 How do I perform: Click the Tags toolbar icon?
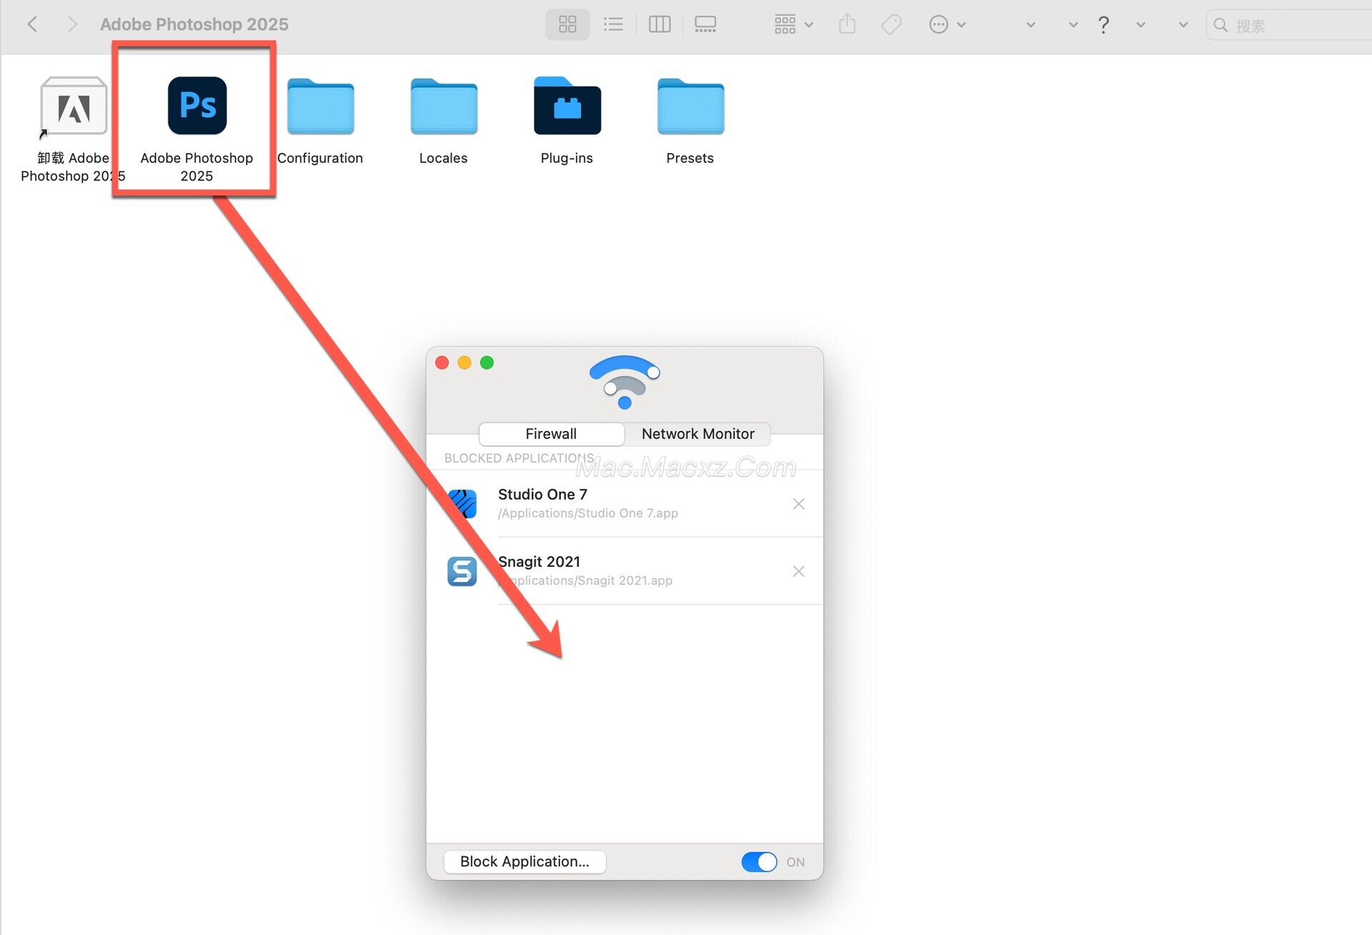click(x=891, y=25)
